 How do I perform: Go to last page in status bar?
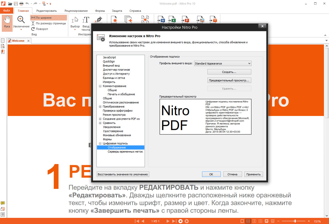(174, 221)
